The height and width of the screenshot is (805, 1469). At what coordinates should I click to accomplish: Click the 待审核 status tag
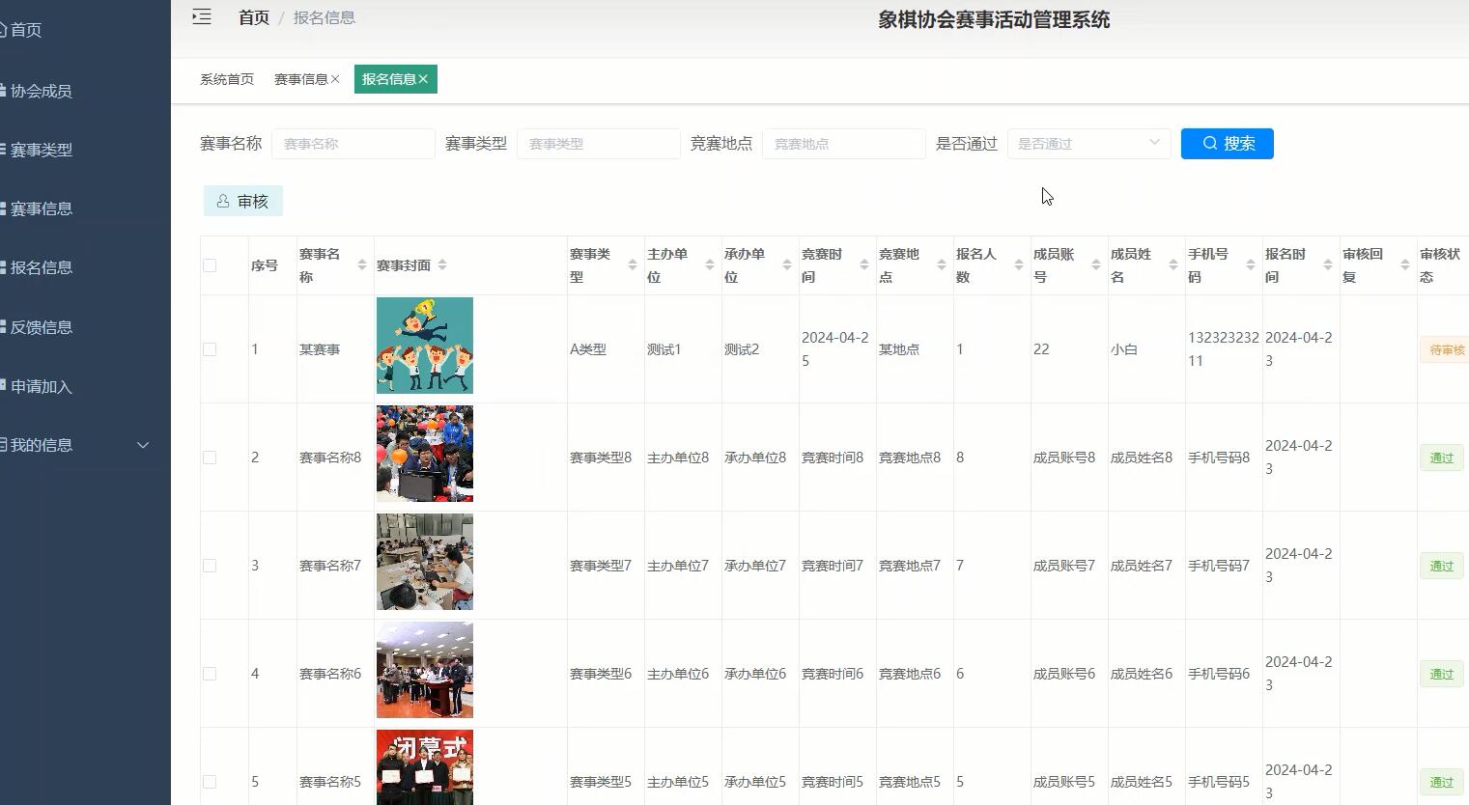[x=1447, y=349]
